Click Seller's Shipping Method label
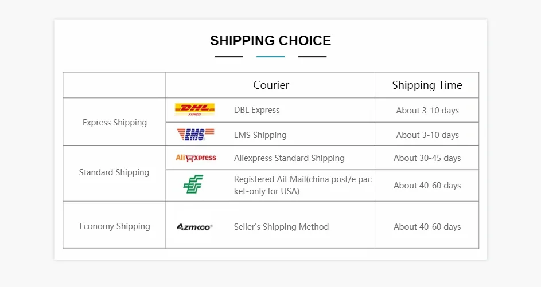 [x=281, y=227]
